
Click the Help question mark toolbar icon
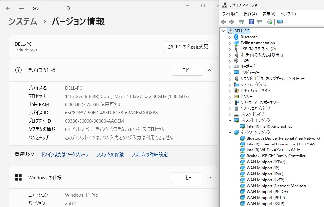point(251,22)
